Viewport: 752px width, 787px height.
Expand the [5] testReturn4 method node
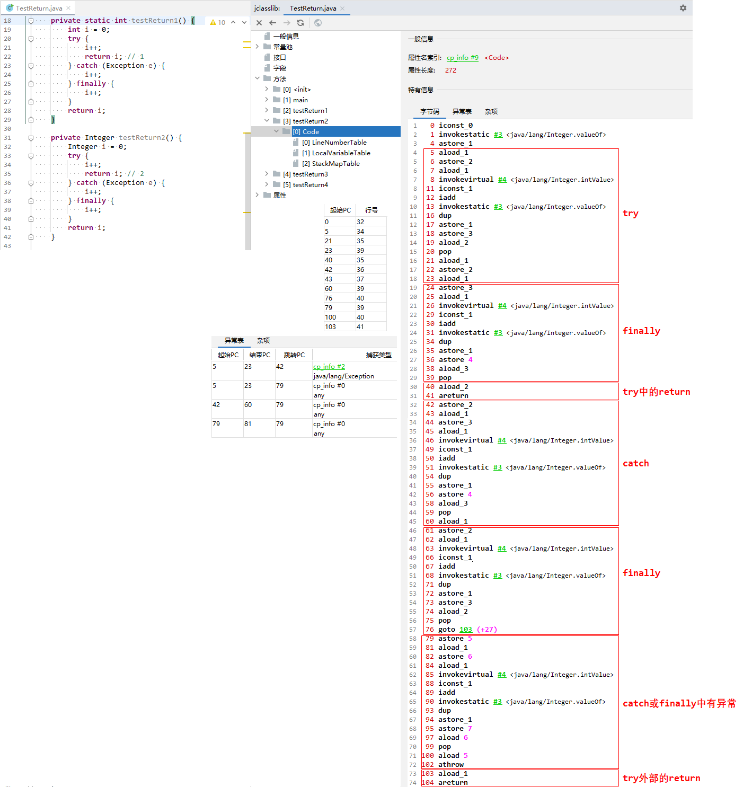click(x=267, y=184)
